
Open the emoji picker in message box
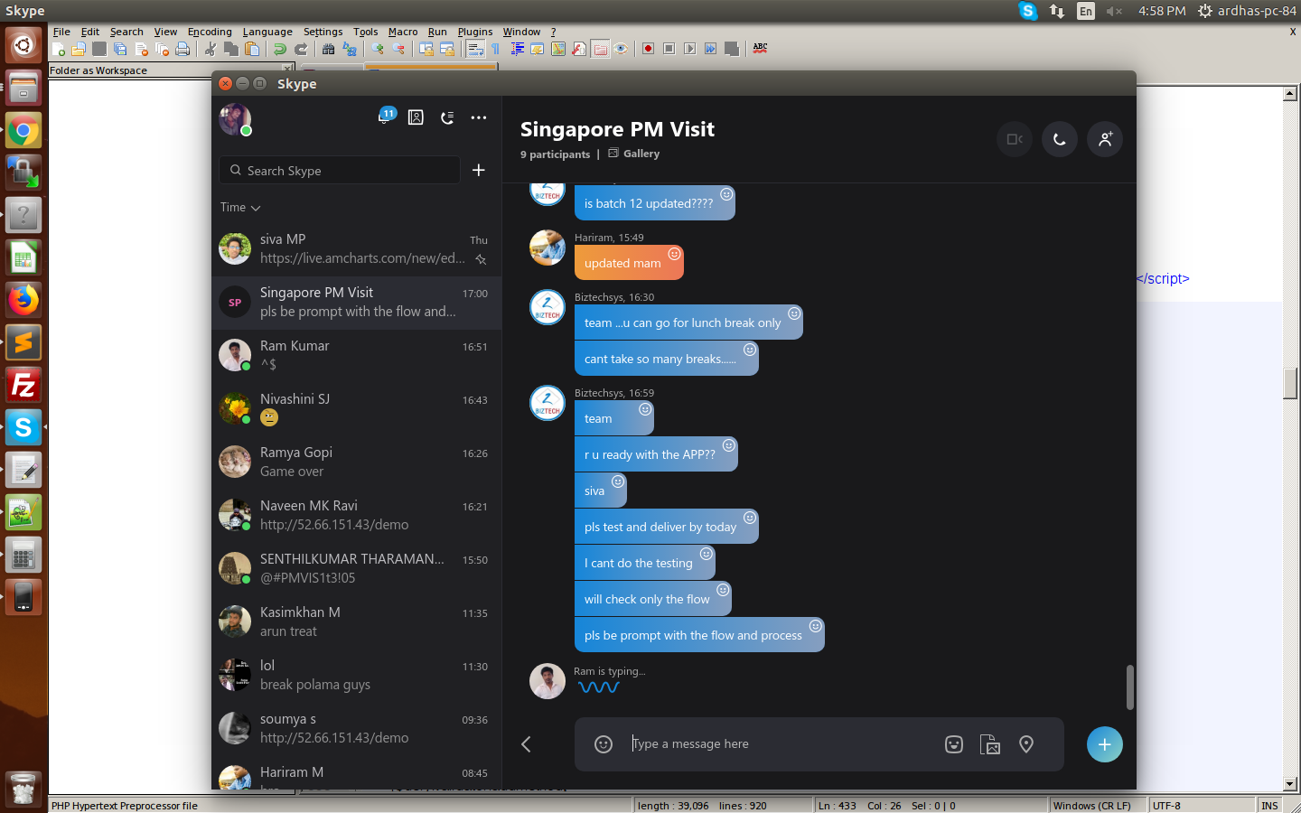pyautogui.click(x=604, y=743)
